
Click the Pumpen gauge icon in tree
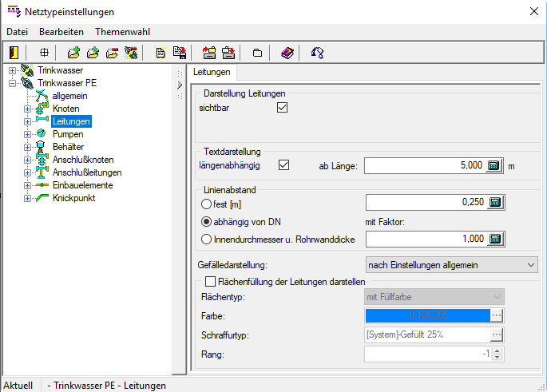pyautogui.click(x=42, y=134)
